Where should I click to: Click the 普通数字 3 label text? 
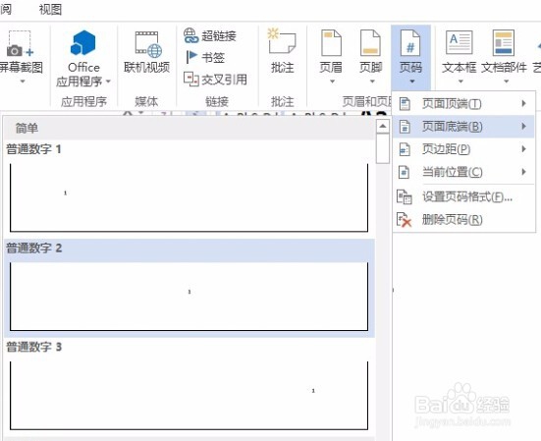pyautogui.click(x=33, y=347)
